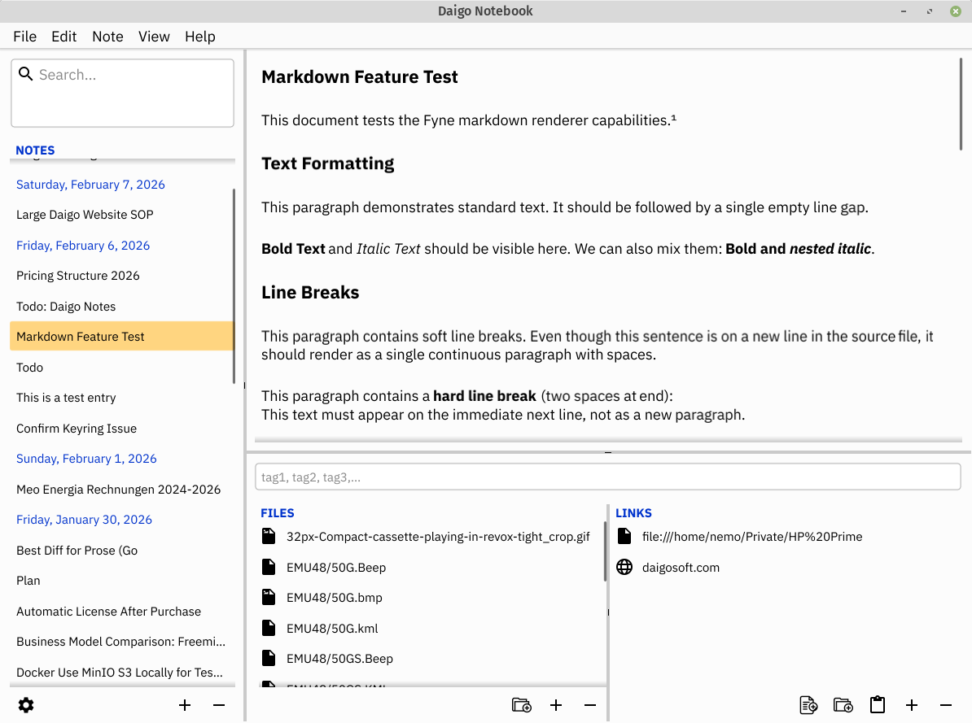Click add-note-link icon in the Links panel
This screenshot has height=723, width=972.
click(x=808, y=705)
